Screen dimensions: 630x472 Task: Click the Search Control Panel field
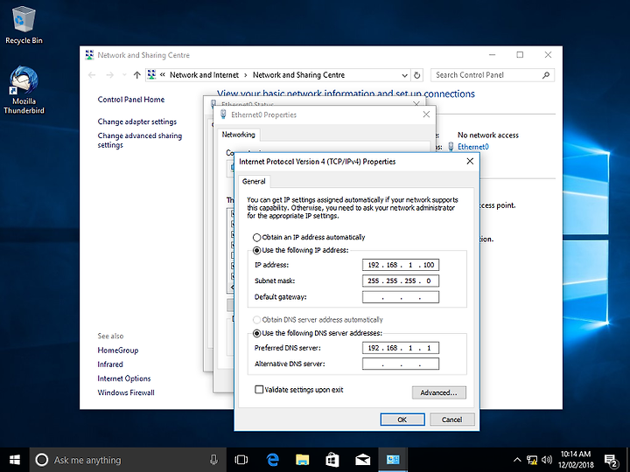493,75
